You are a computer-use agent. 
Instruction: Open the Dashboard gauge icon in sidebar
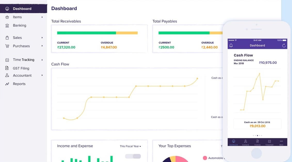[7, 9]
